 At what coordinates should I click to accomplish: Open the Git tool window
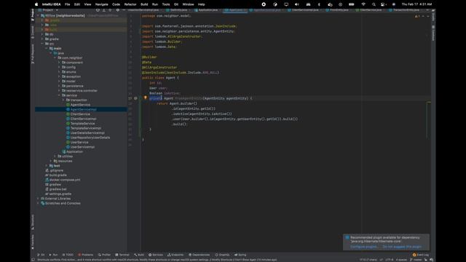coord(41,255)
